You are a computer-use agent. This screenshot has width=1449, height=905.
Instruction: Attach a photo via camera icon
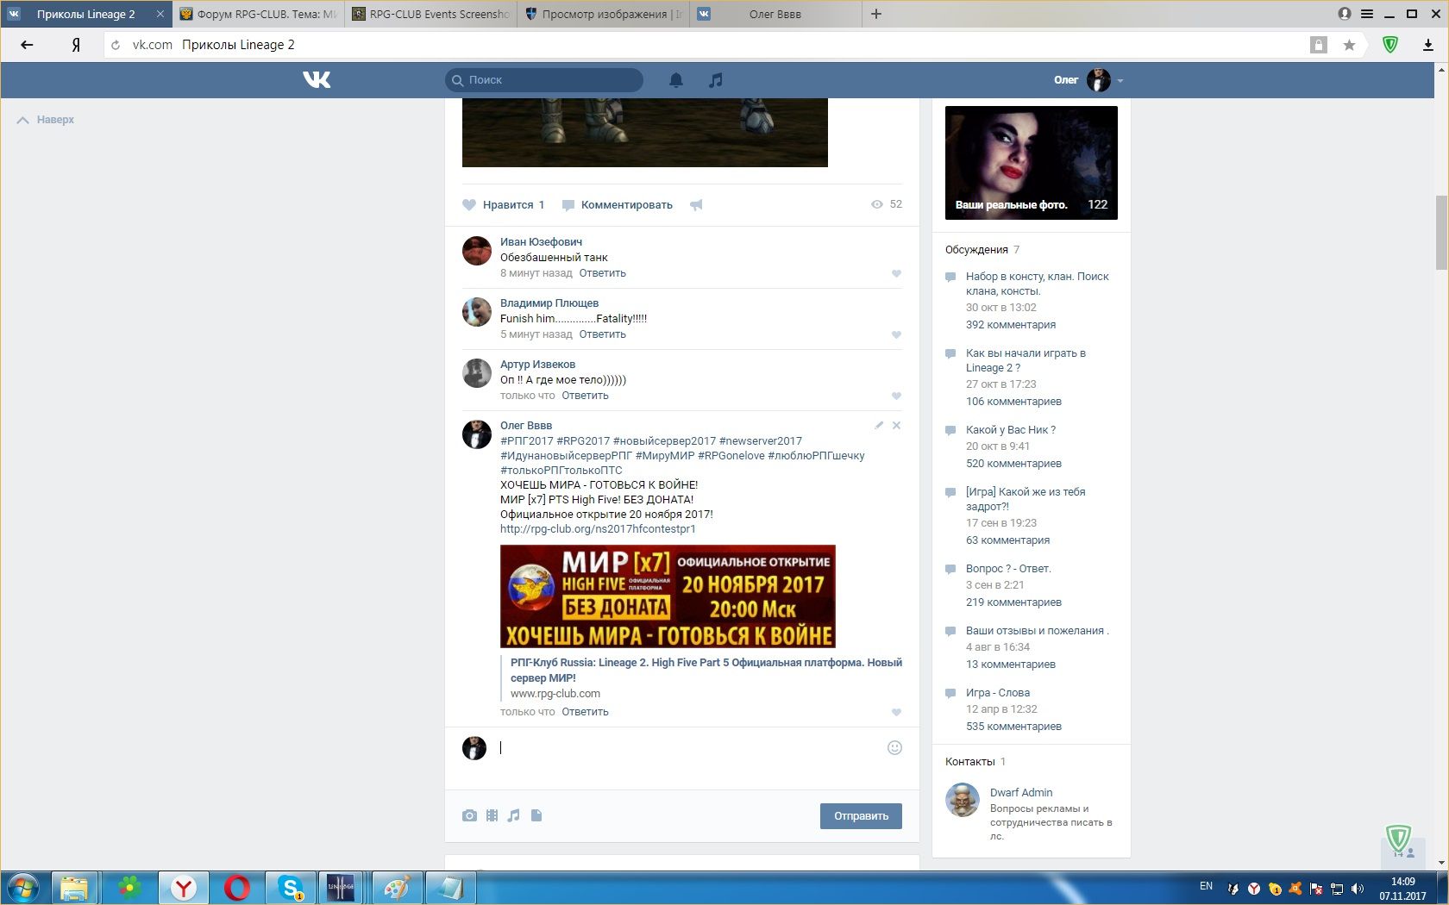pos(469,815)
